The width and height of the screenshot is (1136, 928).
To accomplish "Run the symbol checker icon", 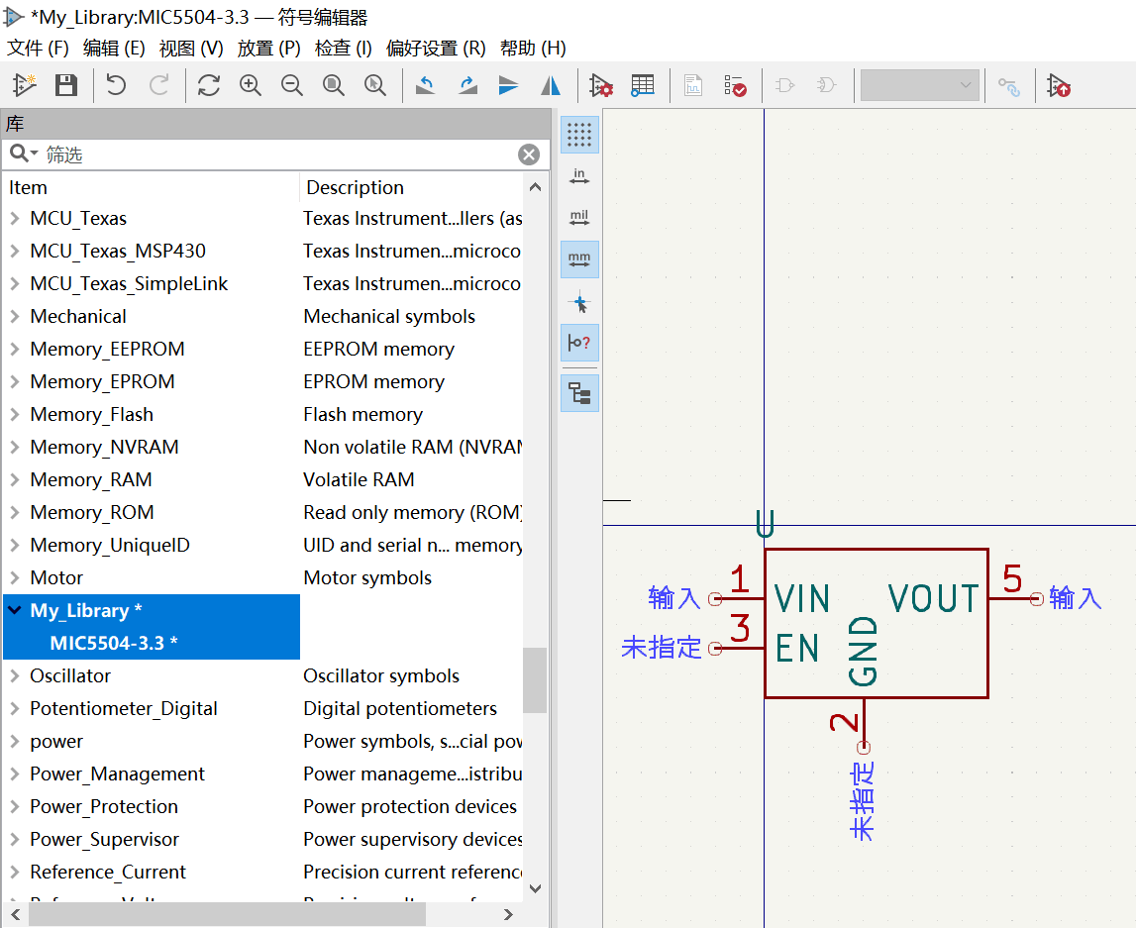I will coord(735,86).
